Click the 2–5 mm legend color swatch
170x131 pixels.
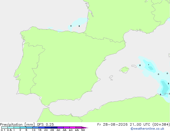(x=23, y=128)
